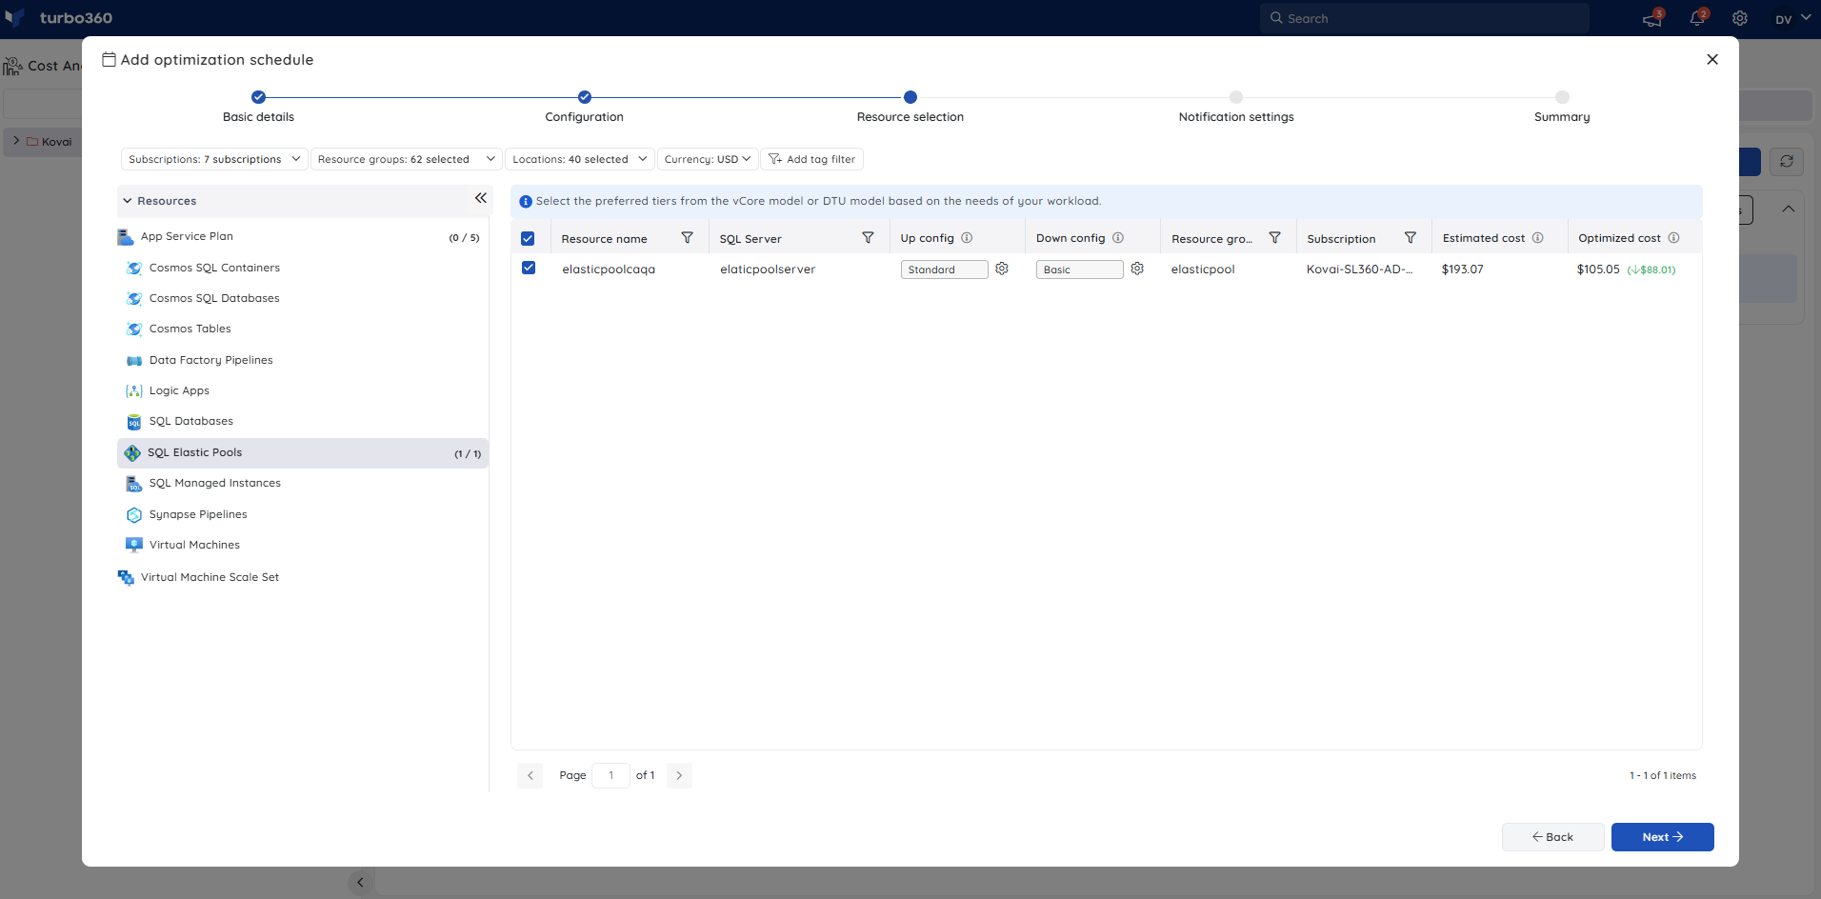Select Cosmos Tables resource type
This screenshot has width=1821, height=899.
click(303, 329)
